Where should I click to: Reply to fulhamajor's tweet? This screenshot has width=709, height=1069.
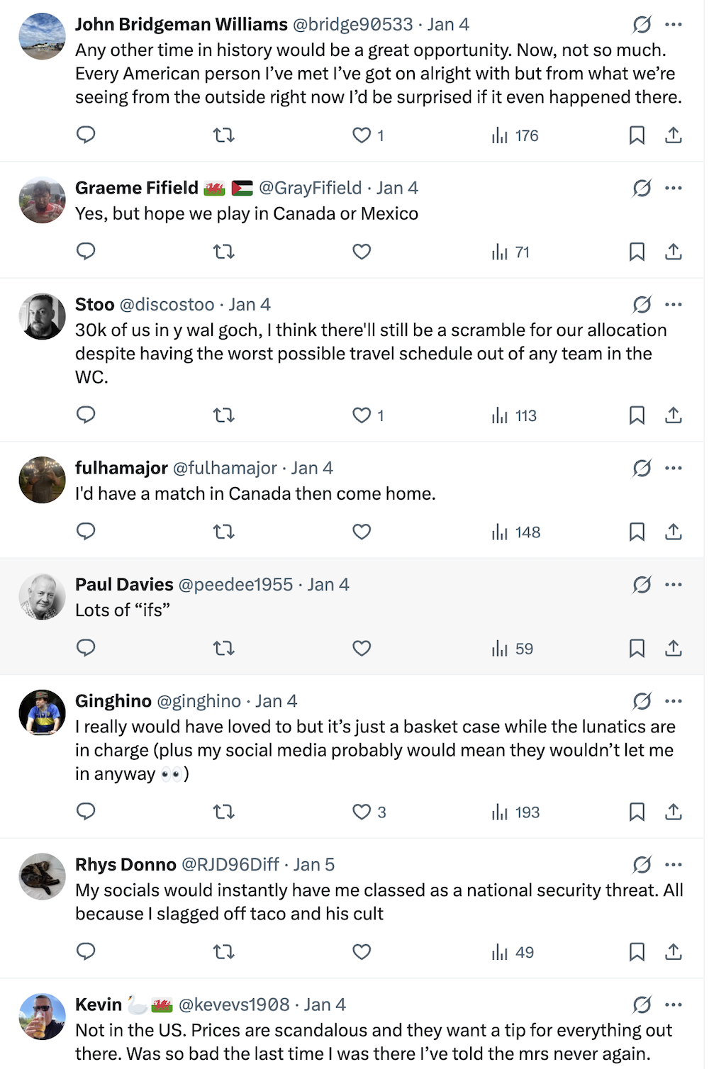pyautogui.click(x=86, y=532)
